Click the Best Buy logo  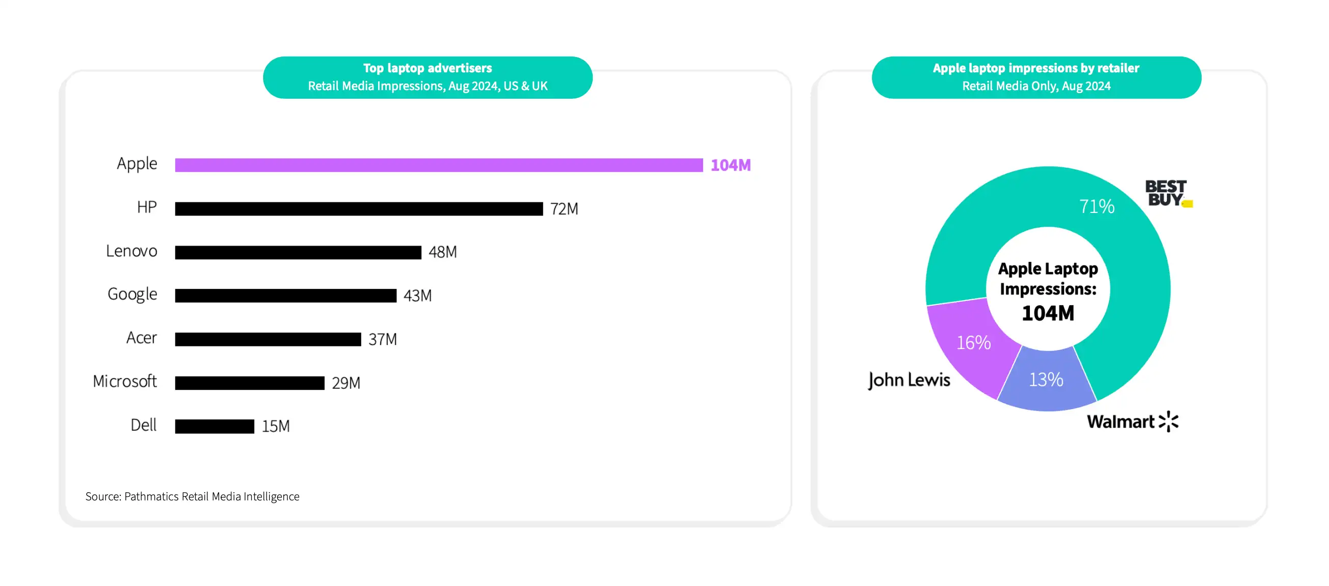(1168, 194)
